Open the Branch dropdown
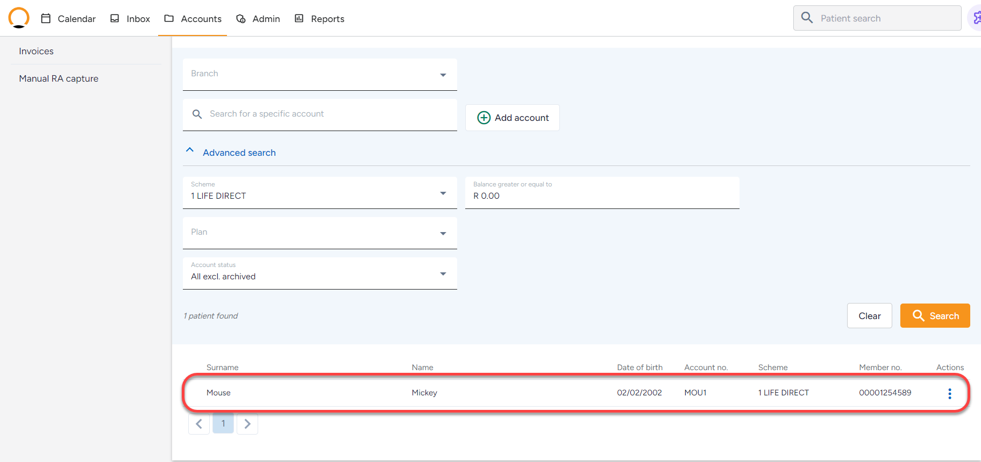The image size is (981, 462). point(320,75)
